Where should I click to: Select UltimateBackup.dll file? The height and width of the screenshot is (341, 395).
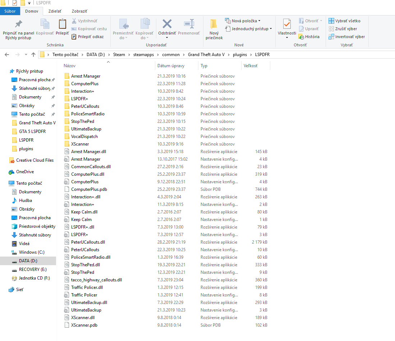click(x=89, y=303)
